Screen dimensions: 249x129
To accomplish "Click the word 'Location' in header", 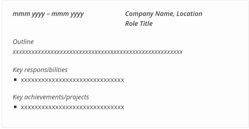I will point(189,14).
